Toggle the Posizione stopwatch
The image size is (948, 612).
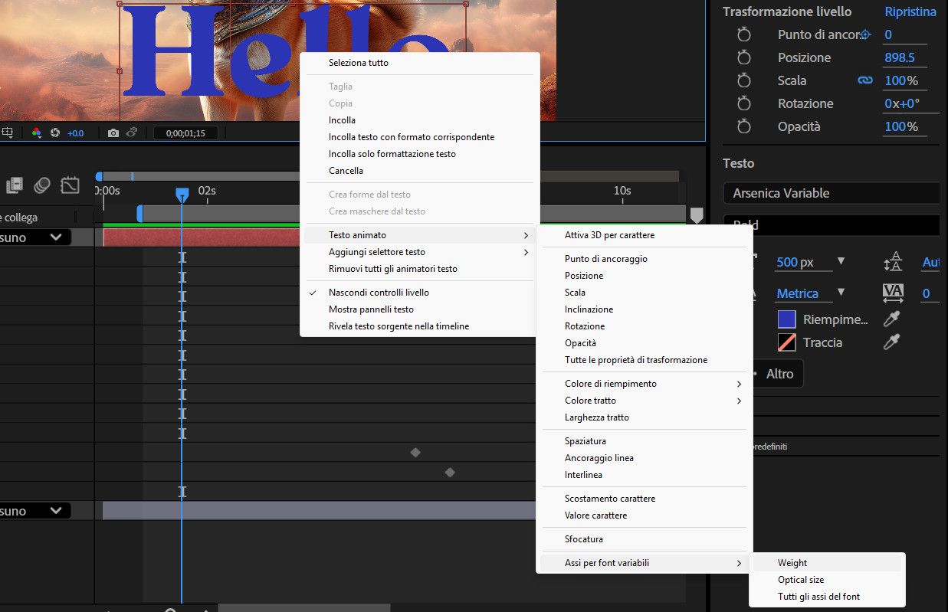coord(743,57)
